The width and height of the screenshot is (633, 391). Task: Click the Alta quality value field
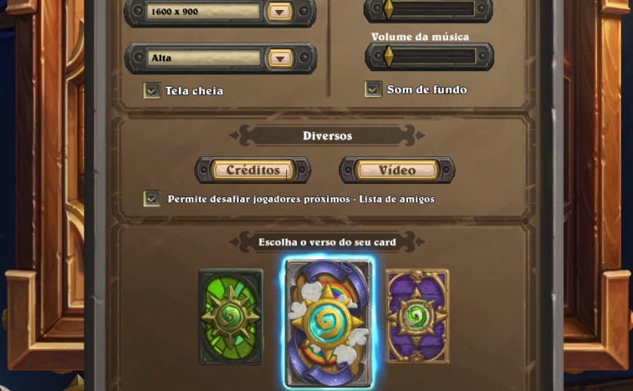coord(203,58)
